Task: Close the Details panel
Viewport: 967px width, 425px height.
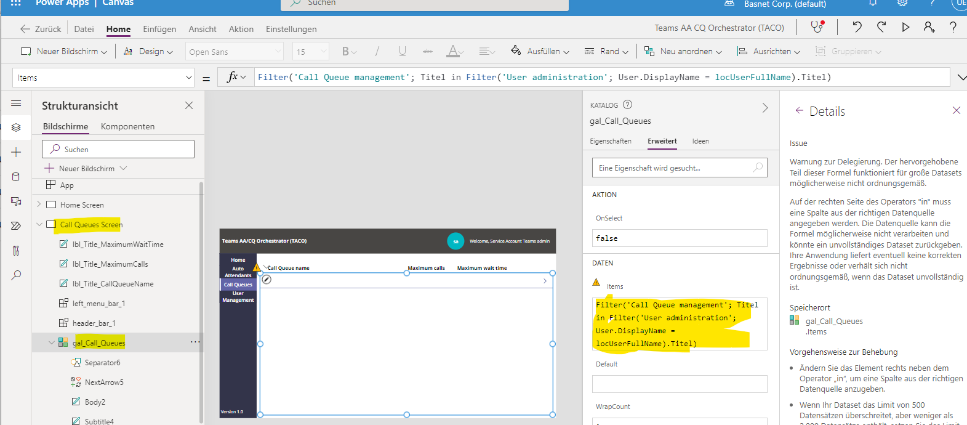Action: [x=956, y=110]
